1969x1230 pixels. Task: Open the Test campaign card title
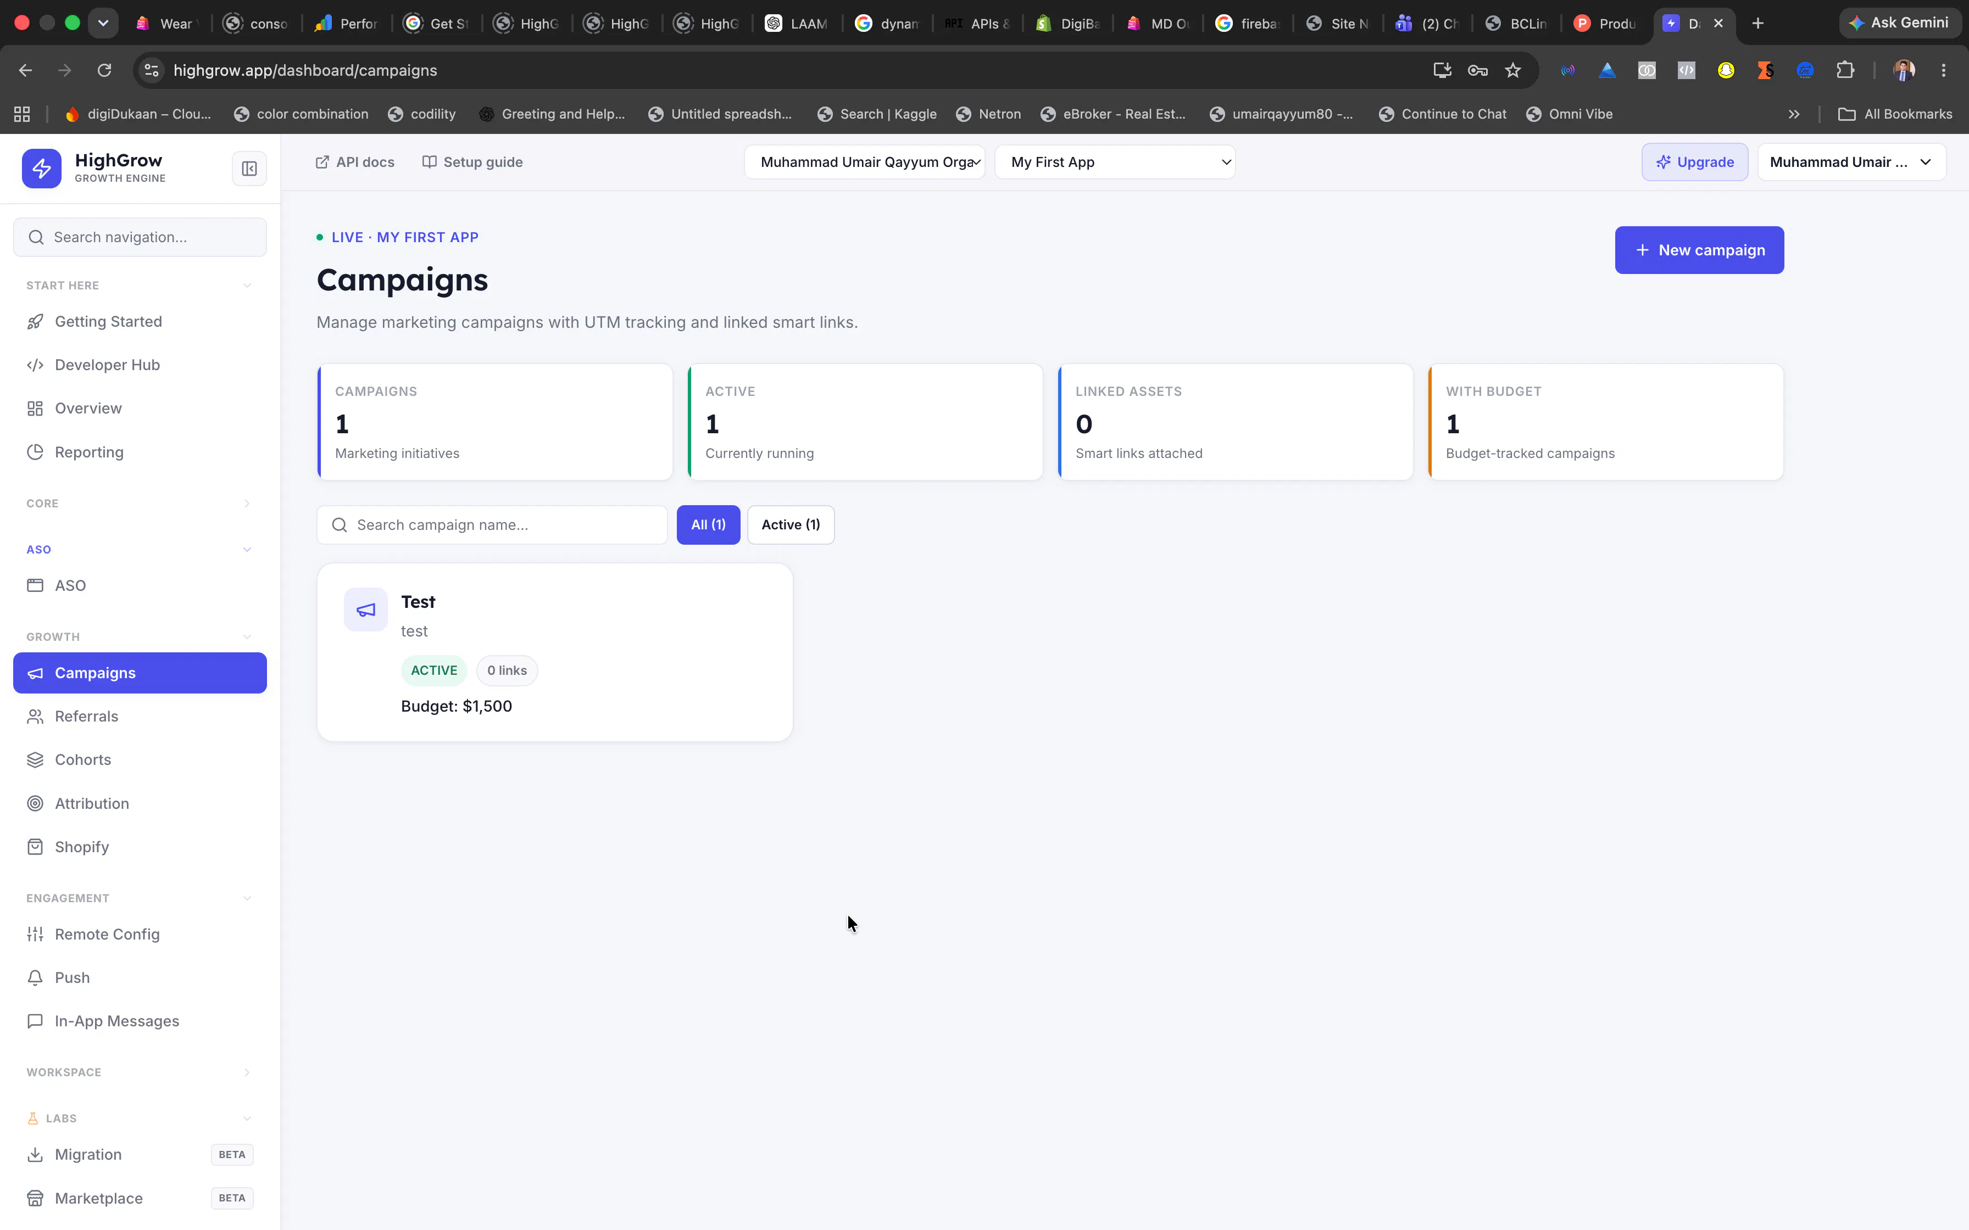point(418,602)
